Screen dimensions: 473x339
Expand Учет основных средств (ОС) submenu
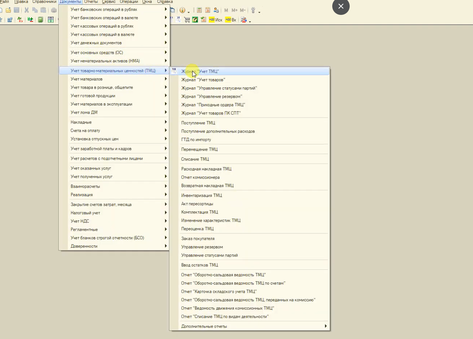[114, 53]
